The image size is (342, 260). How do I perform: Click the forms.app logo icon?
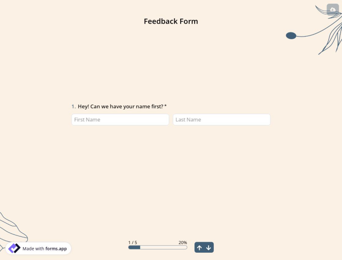tap(14, 248)
